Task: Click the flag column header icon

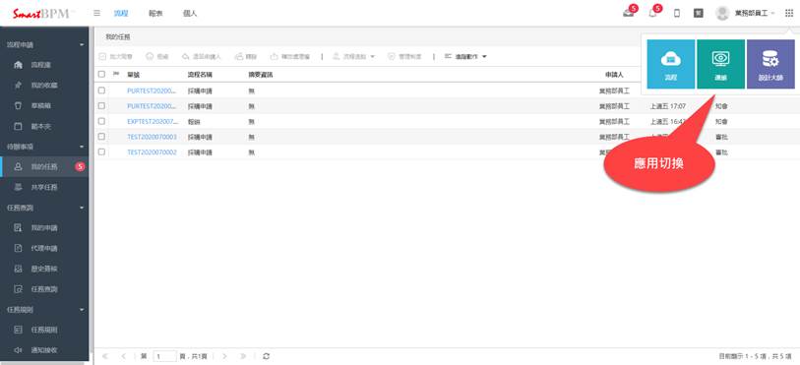Action: [x=116, y=75]
